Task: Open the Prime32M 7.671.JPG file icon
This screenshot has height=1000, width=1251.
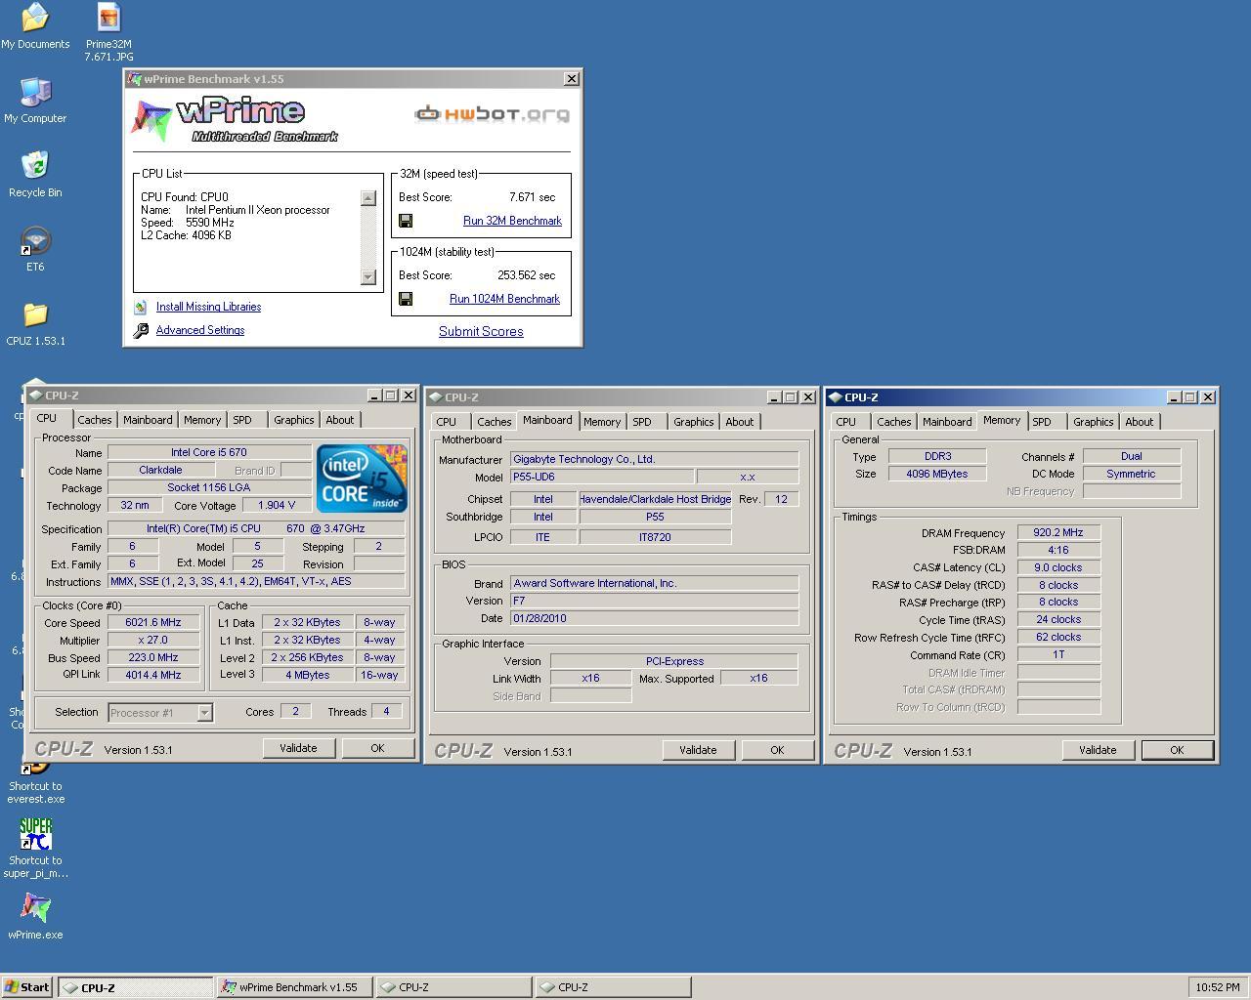Action: tap(108, 18)
